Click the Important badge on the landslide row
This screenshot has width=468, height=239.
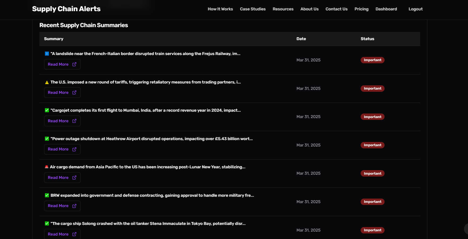click(372, 60)
